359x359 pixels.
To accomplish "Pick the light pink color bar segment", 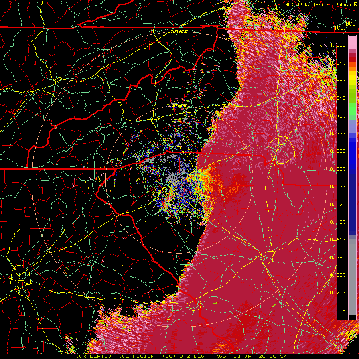I will click(352, 43).
